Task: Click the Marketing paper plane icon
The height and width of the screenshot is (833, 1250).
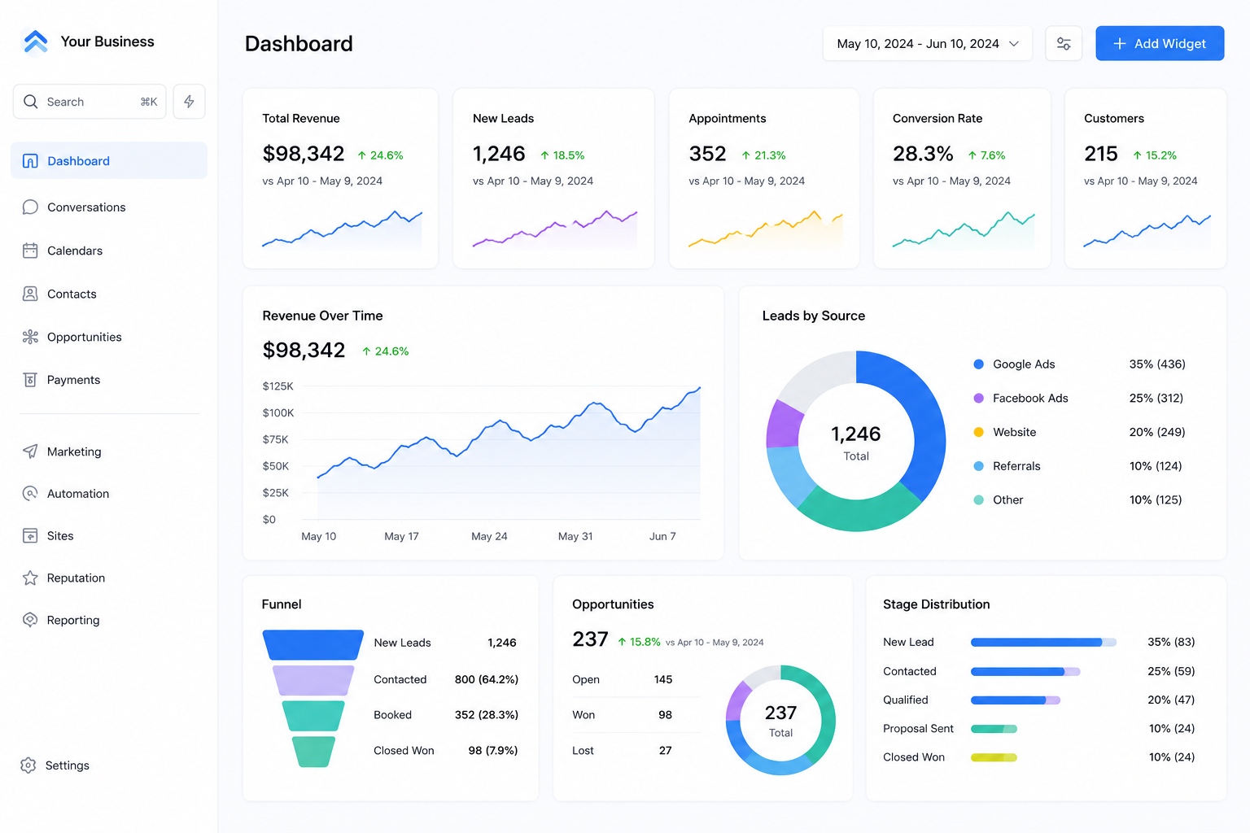Action: [x=30, y=451]
